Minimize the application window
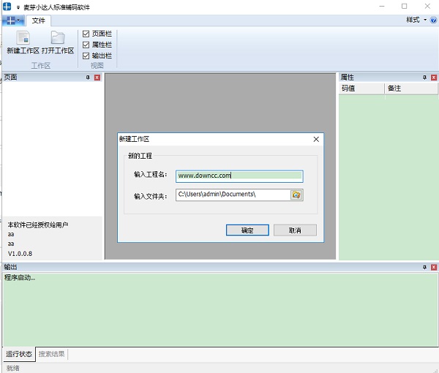439x373 pixels. (382, 6)
